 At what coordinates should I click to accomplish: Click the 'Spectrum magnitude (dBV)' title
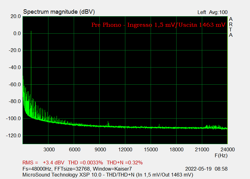click(59, 12)
